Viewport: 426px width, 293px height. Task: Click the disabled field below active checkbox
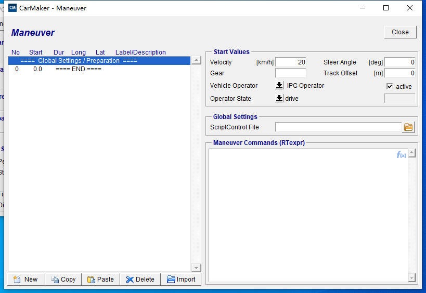(x=400, y=98)
